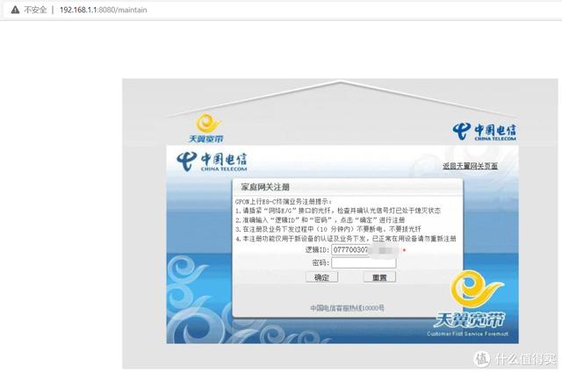This screenshot has width=562, height=373.
Task: Click the China Telecom logo inside blue panel
Action: [212, 161]
